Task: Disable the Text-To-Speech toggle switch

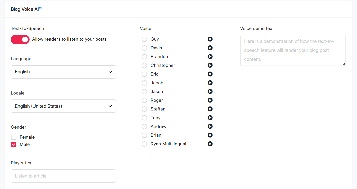Action: [20, 39]
